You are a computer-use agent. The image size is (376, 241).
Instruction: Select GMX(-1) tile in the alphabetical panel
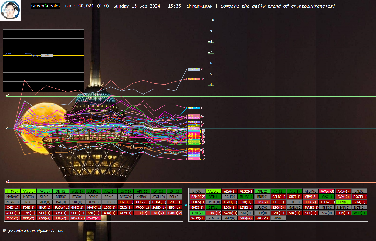tap(197, 208)
